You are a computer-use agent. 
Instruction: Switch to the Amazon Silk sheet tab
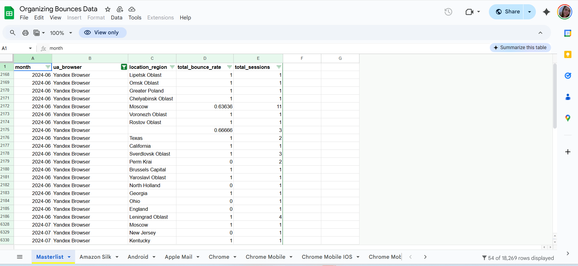(95, 257)
